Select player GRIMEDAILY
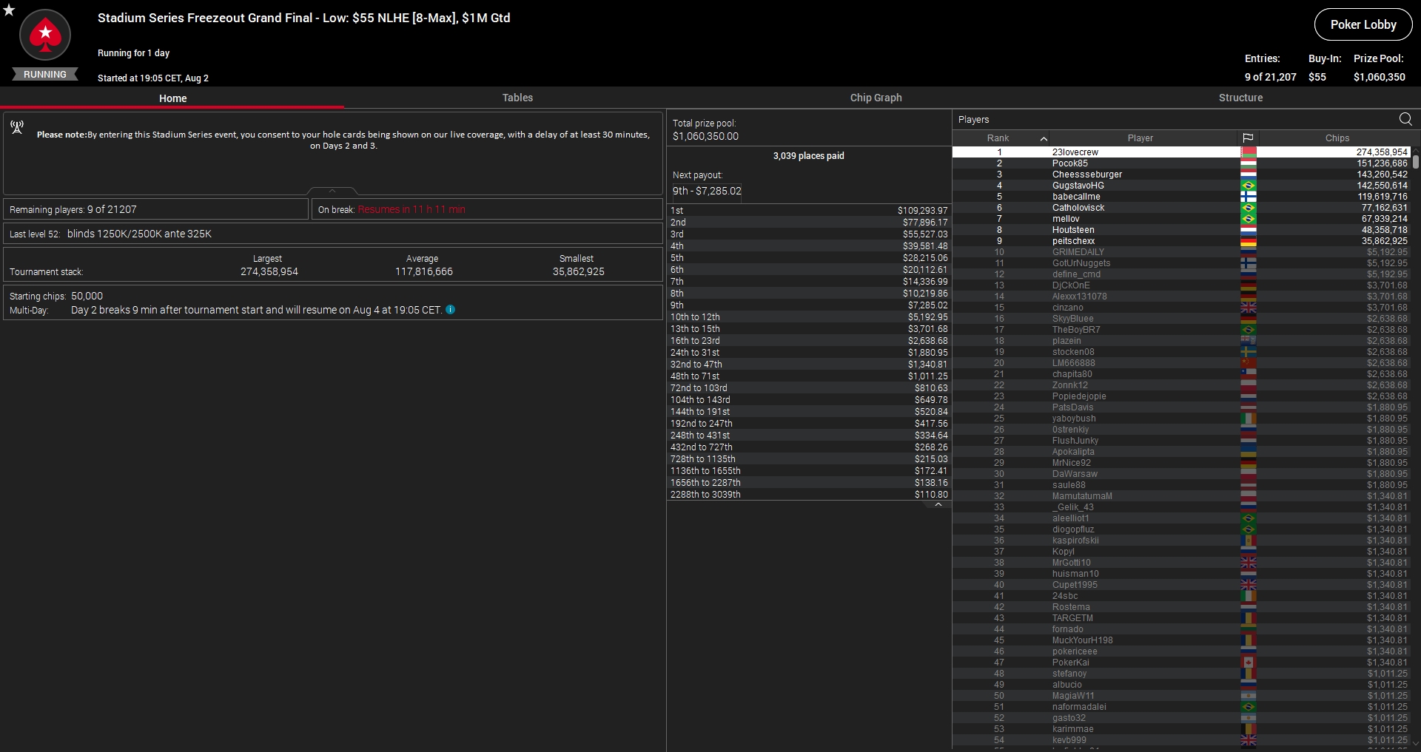1421x752 pixels. (x=1181, y=252)
